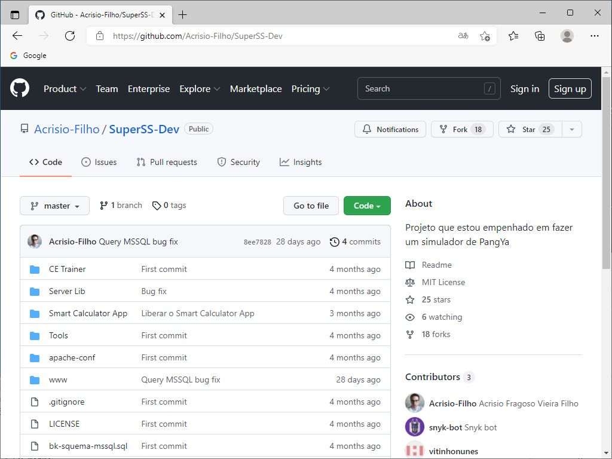Expand the Explore menu dropdown
The image size is (612, 459).
200,89
